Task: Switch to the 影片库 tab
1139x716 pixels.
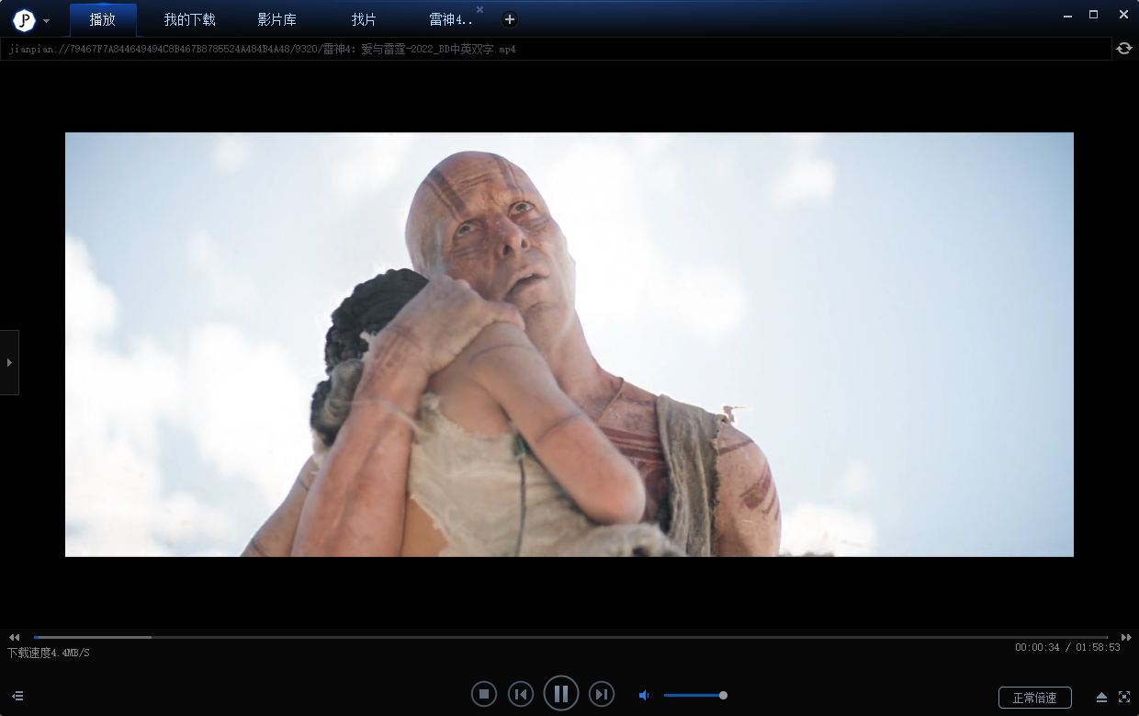Action: coord(276,19)
